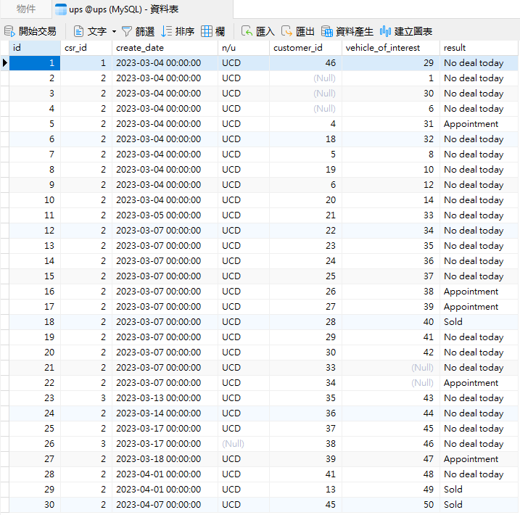Image resolution: width=520 pixels, height=515 pixels.
Task: Click the vehicle_of_interest column header
Action: pyautogui.click(x=390, y=47)
